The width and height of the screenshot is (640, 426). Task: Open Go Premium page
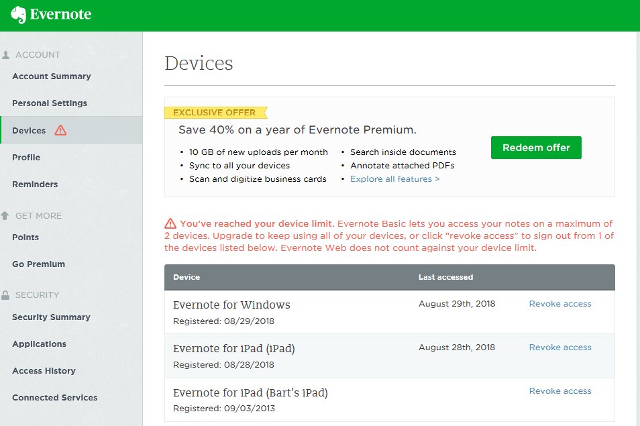[x=38, y=264]
